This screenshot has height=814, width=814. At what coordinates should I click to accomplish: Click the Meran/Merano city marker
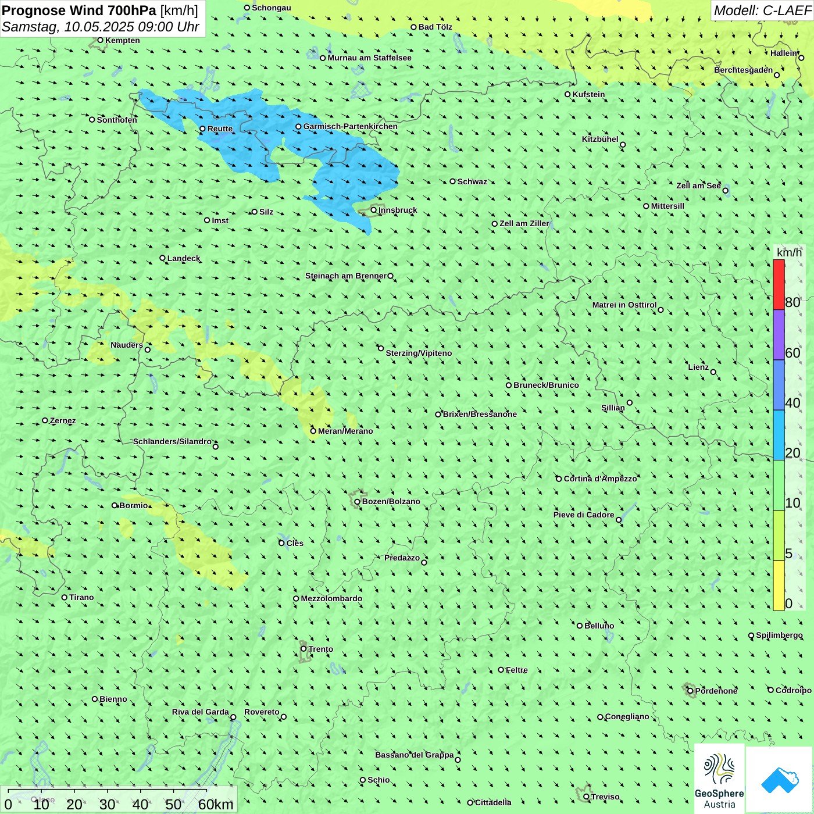(x=313, y=431)
